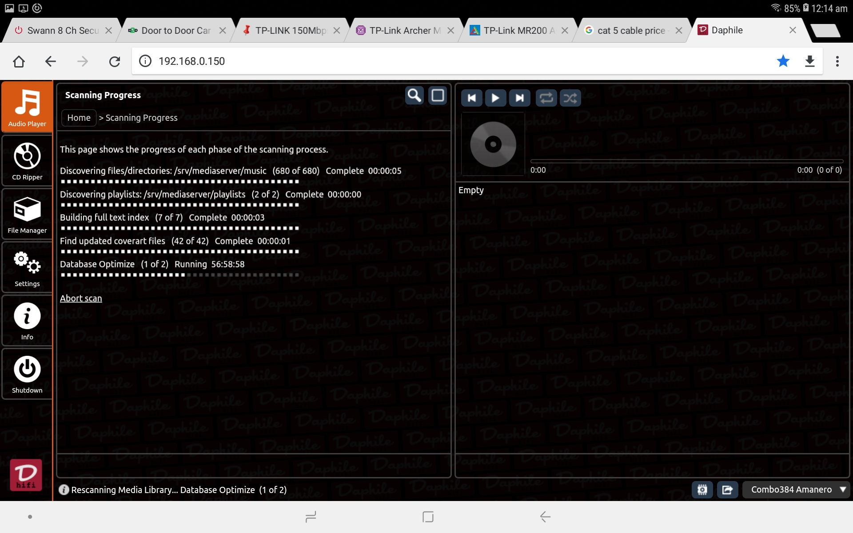The height and width of the screenshot is (533, 853).
Task: Click the Discovering files/directories line
Action: 231,171
